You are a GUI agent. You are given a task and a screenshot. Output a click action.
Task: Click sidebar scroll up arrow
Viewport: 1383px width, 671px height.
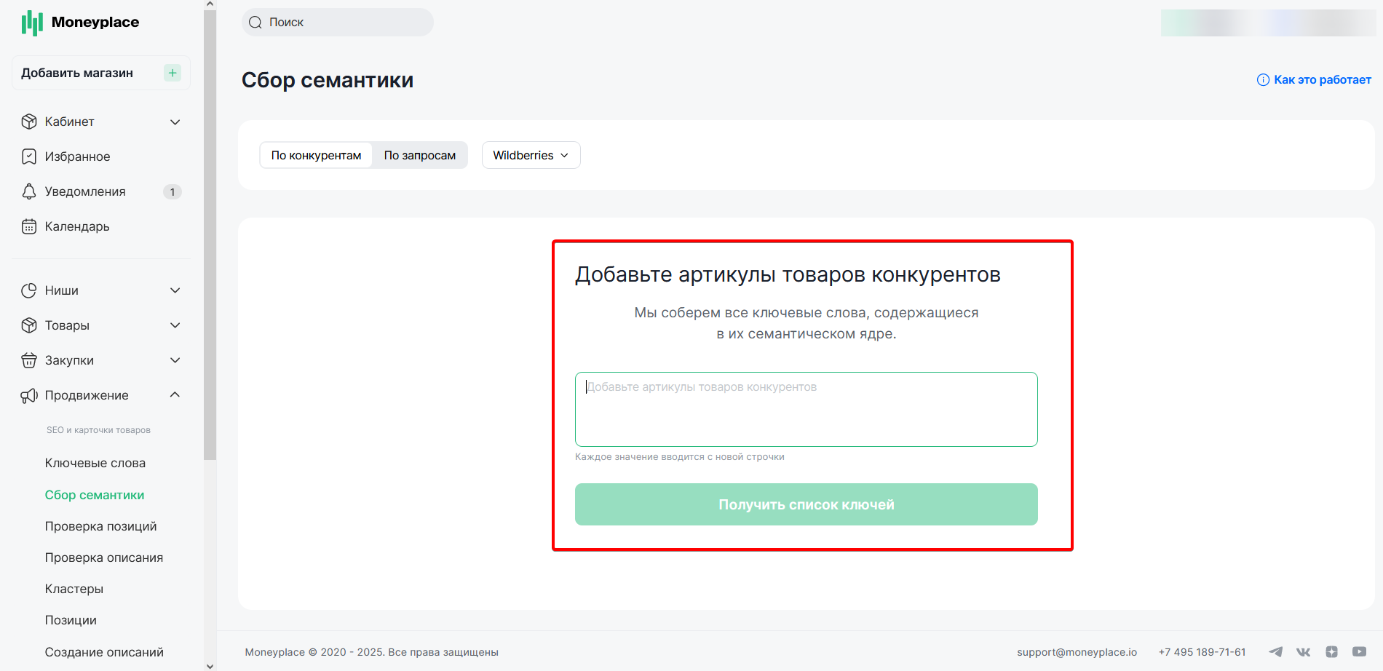click(x=210, y=4)
